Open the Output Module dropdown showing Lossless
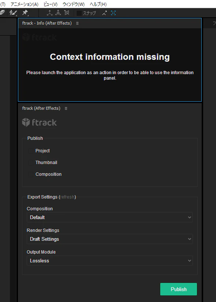The image size is (216, 302). (x=110, y=261)
